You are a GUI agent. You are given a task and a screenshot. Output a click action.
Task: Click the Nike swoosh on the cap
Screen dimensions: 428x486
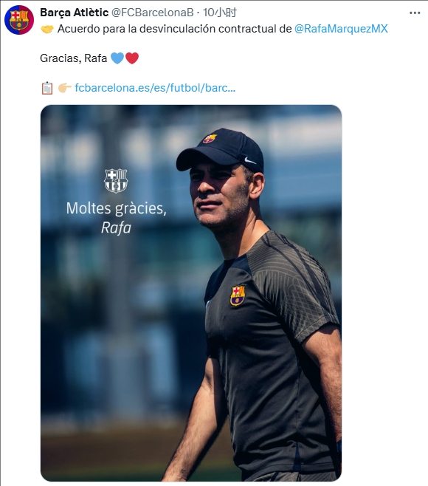249,160
